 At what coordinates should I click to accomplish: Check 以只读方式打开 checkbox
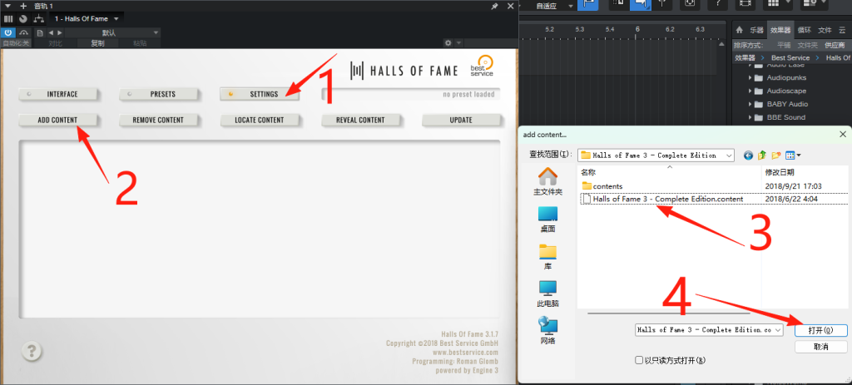coord(639,360)
